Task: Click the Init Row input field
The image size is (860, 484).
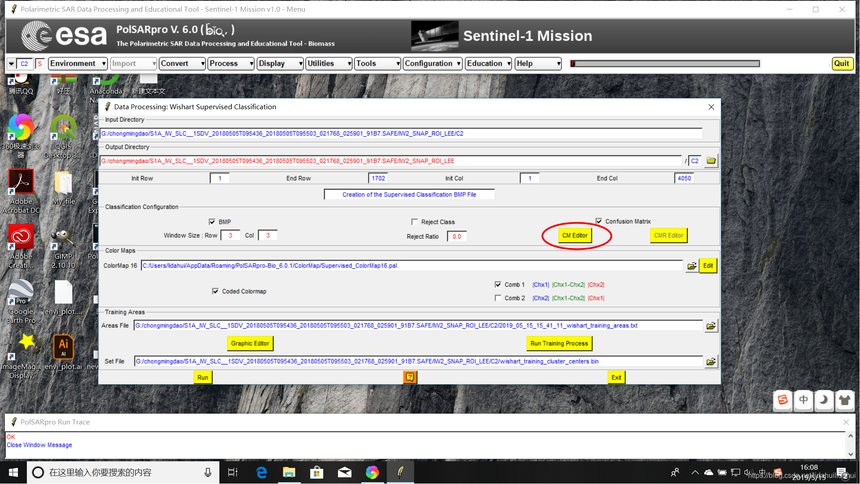Action: 220,179
